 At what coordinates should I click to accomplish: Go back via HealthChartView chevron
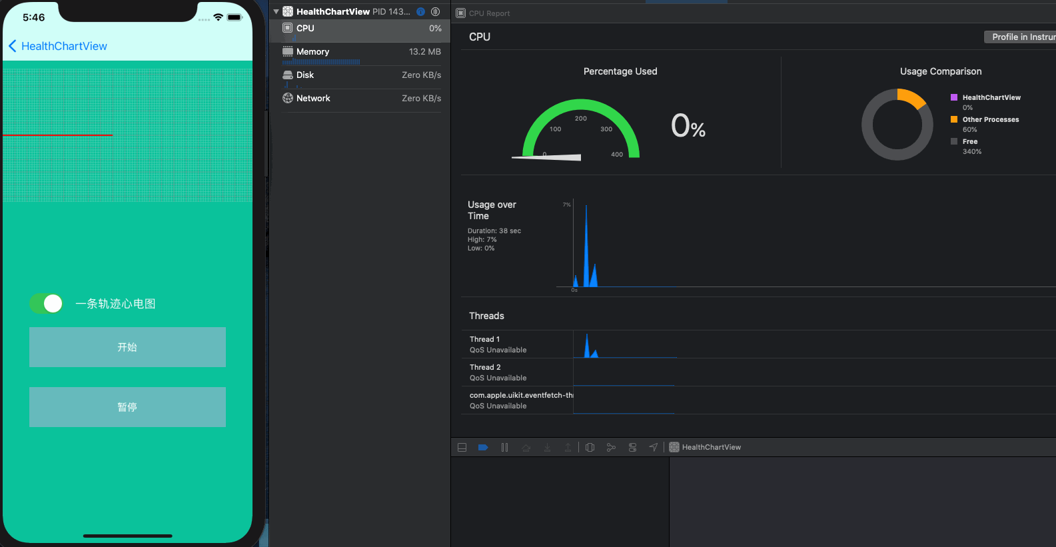pos(57,46)
